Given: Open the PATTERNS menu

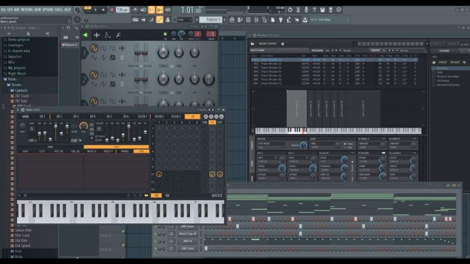Looking at the screenshot, I should coord(26,10).
